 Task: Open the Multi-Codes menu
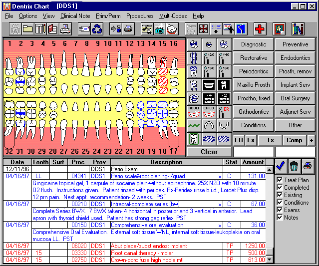pos(173,16)
